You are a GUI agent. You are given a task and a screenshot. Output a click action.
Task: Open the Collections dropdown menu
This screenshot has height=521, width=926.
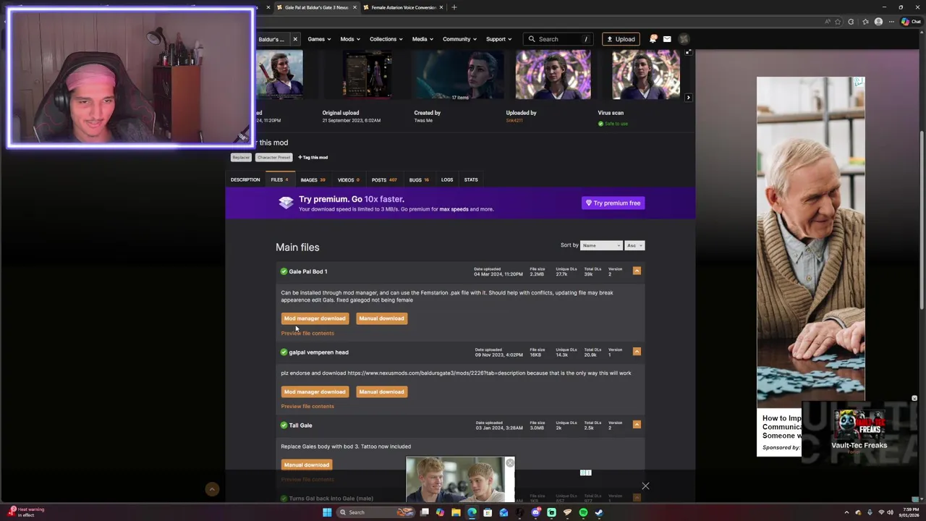tap(386, 39)
